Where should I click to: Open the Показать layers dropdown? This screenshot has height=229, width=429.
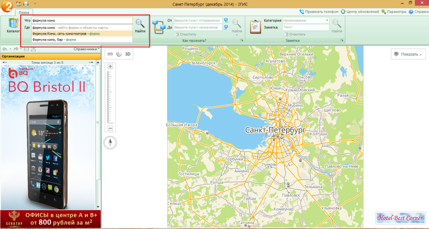408,54
